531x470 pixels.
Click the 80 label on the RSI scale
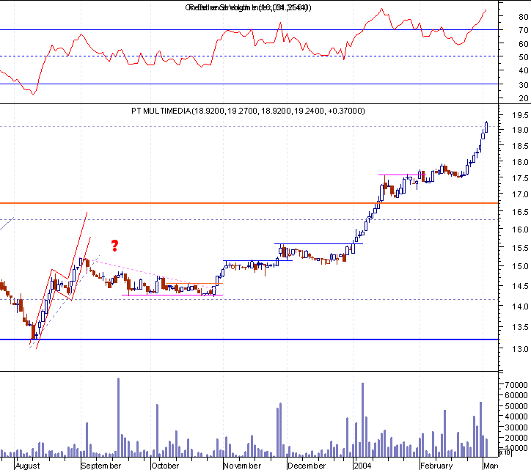coord(523,17)
